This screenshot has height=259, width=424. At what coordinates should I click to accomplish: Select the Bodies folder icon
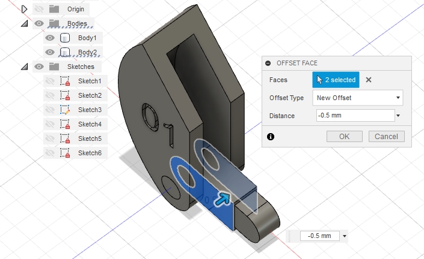pos(54,23)
